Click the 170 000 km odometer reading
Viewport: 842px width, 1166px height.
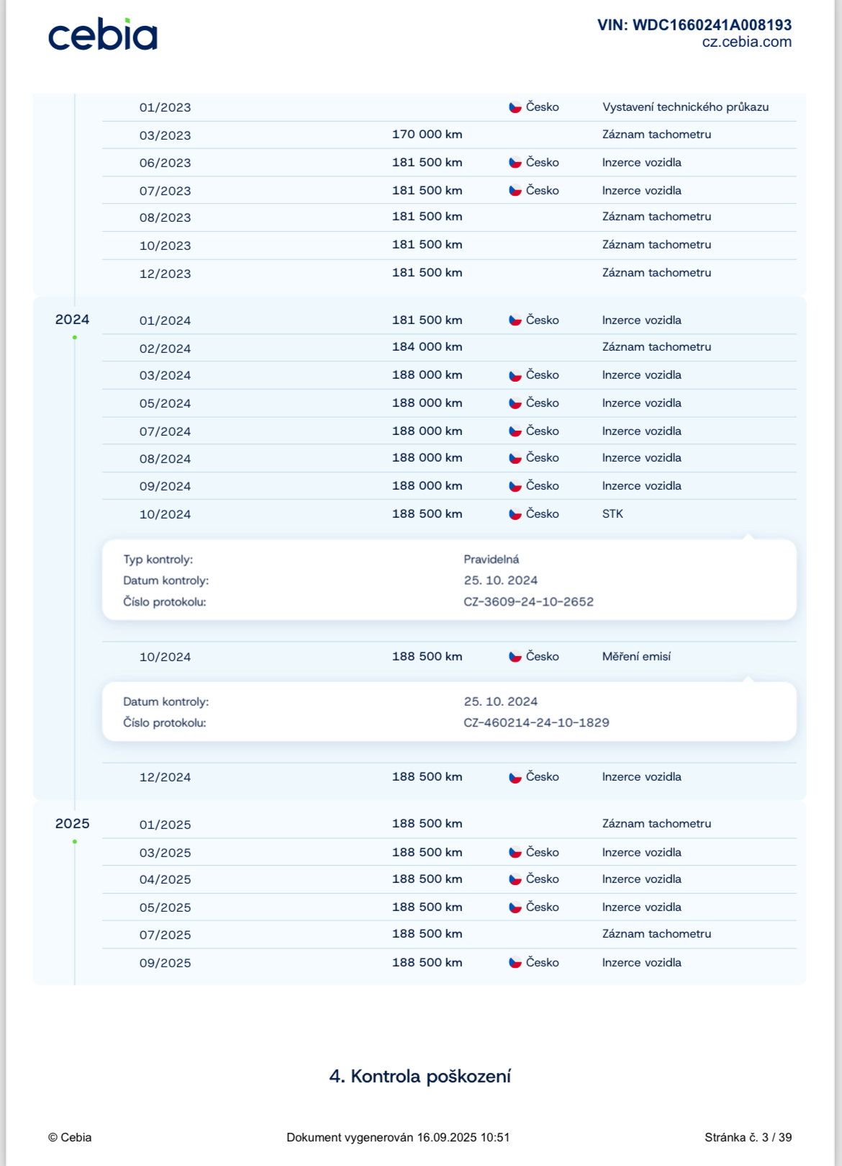[427, 135]
